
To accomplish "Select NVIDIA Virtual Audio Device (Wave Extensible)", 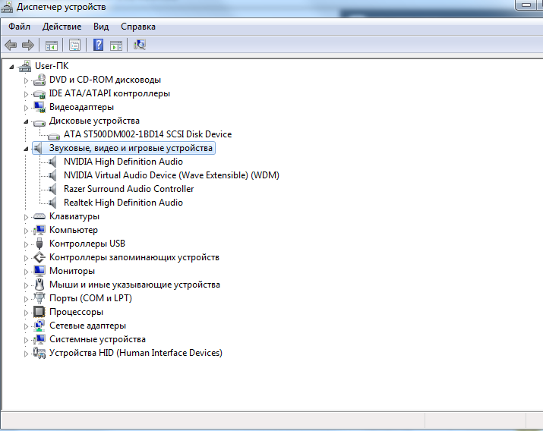I will [x=172, y=175].
